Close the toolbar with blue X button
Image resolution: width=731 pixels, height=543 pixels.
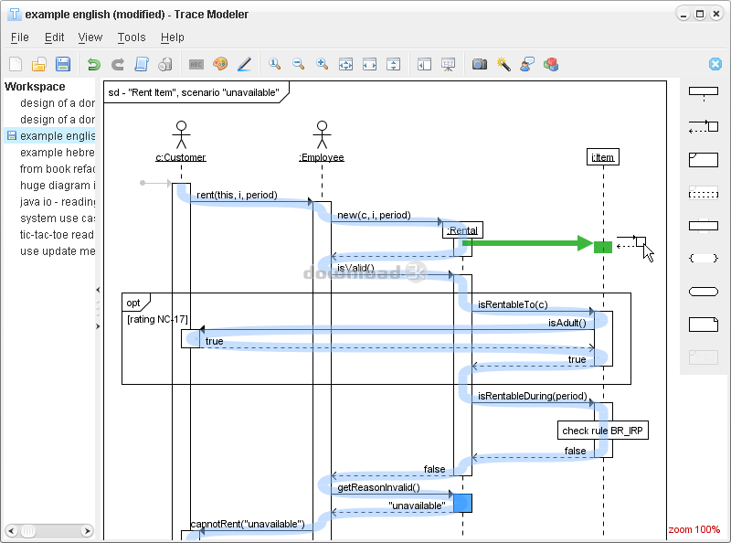(x=715, y=64)
